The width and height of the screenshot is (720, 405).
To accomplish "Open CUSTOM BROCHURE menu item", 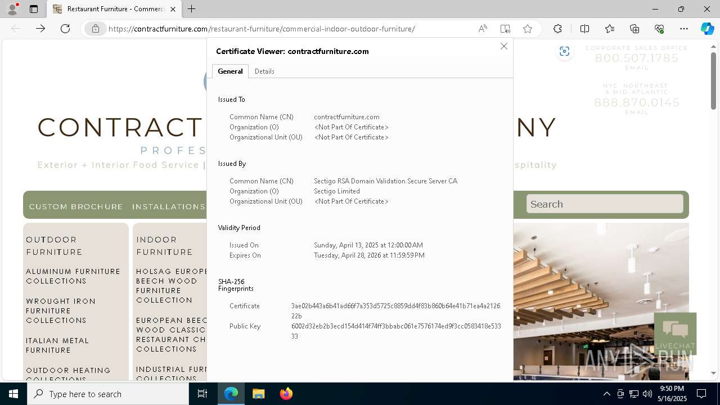I will [x=76, y=206].
